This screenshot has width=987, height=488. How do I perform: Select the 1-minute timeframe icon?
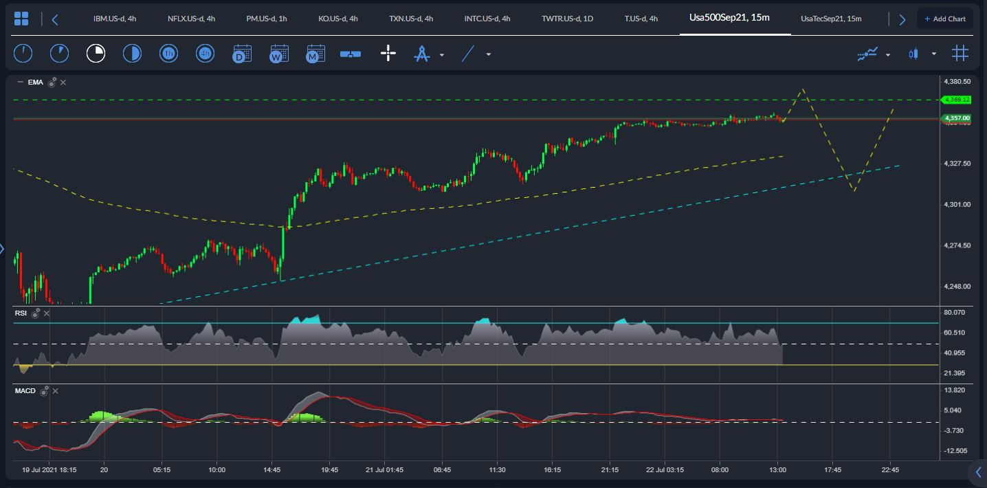[23, 53]
